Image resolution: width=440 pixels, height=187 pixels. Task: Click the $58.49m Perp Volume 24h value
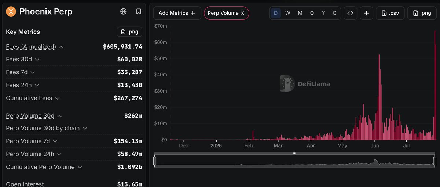pyautogui.click(x=129, y=154)
